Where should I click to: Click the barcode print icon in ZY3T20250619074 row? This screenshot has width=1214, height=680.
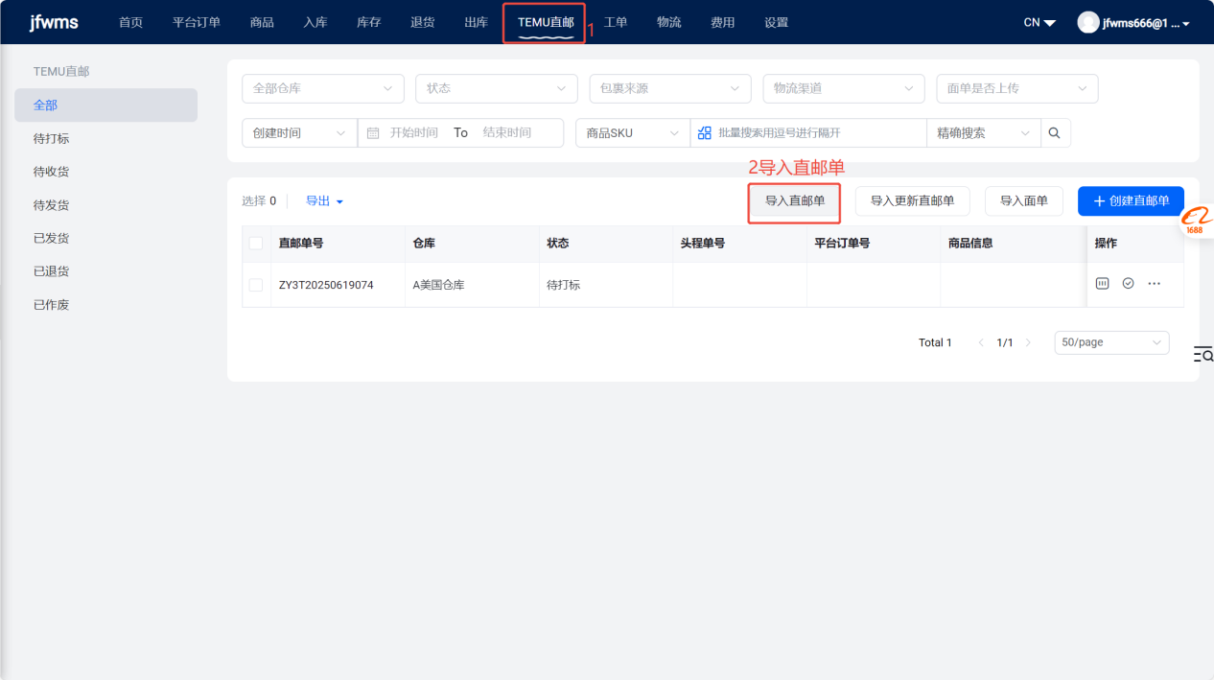coord(1103,284)
